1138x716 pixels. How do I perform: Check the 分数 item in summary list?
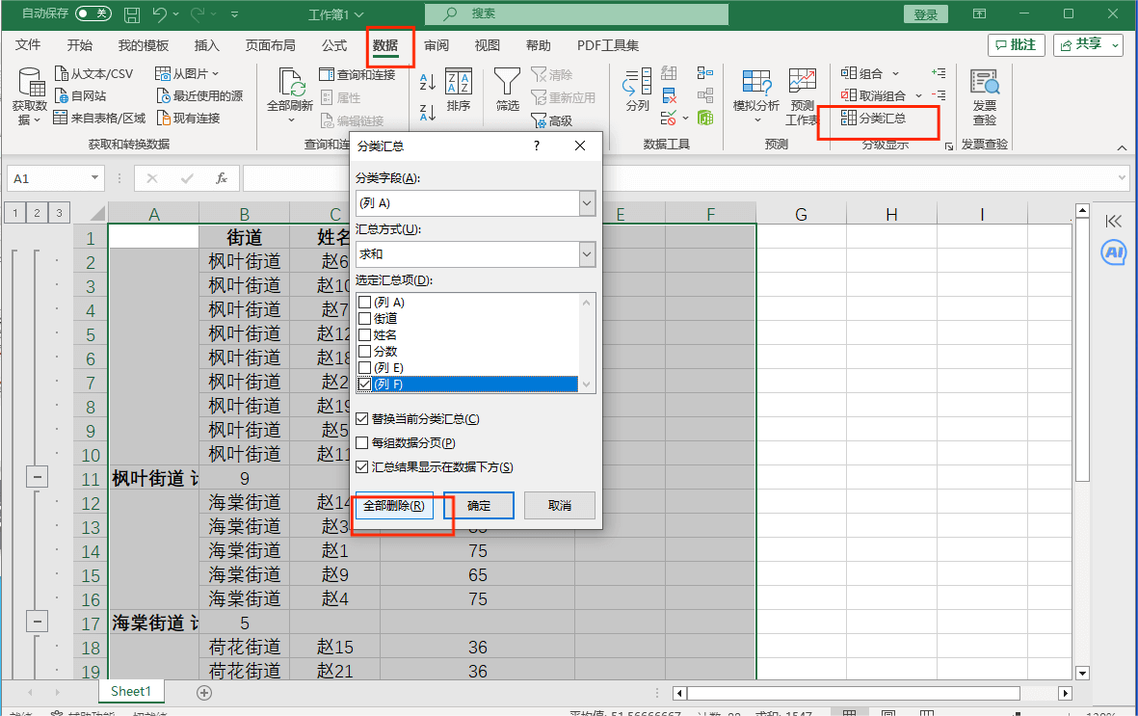(364, 352)
